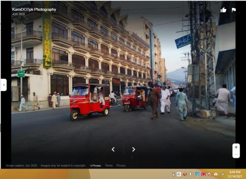Click the USB device tray icon
Screen dimensions: 246x179
pos(174,175)
